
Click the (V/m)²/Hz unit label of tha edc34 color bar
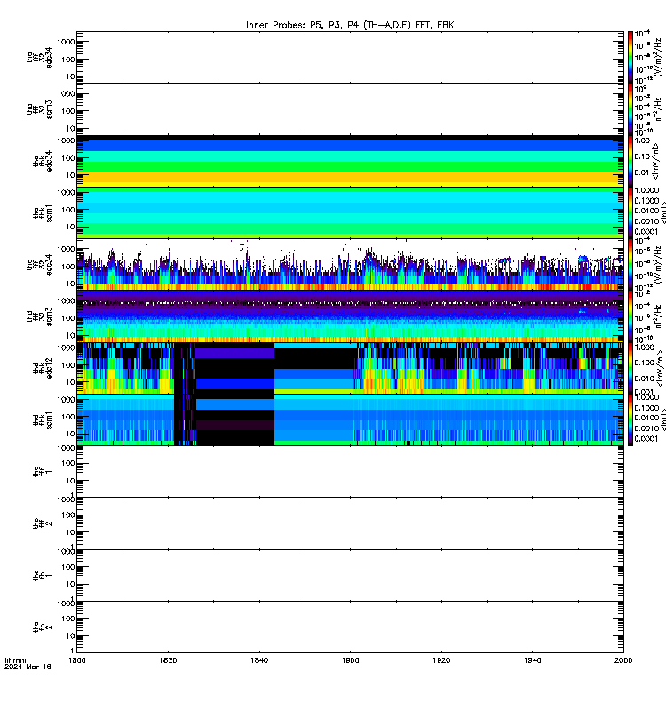coord(659,57)
